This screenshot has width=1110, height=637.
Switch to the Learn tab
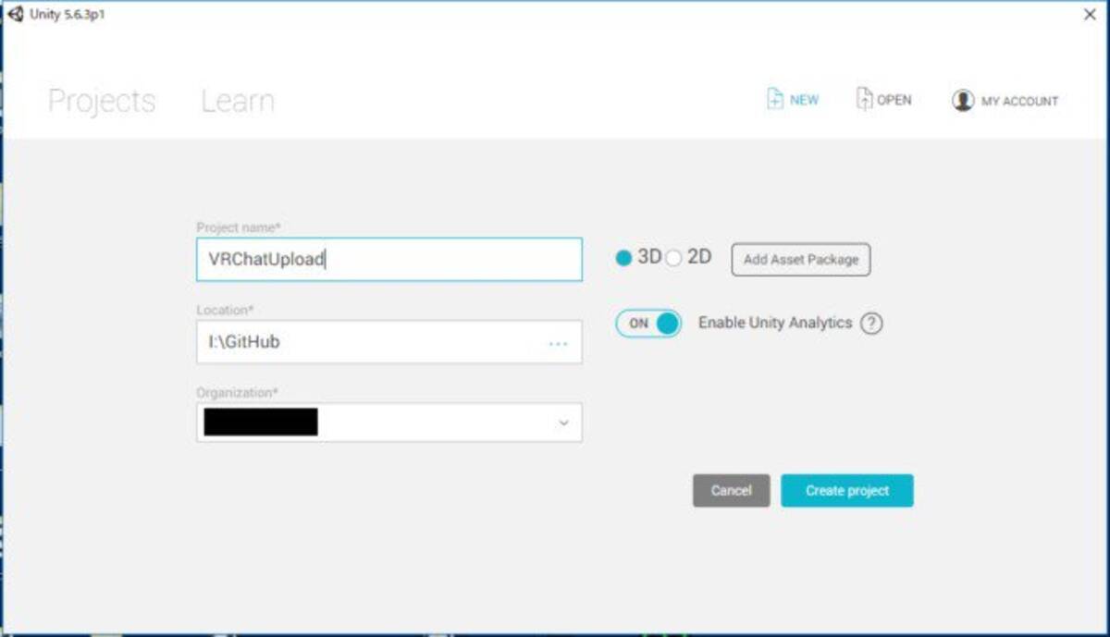[238, 101]
